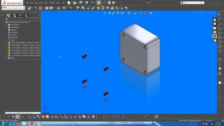The width and height of the screenshot is (224, 126).
Task: Toggle the selection filter cursor button at bottom
Action: coord(17,117)
